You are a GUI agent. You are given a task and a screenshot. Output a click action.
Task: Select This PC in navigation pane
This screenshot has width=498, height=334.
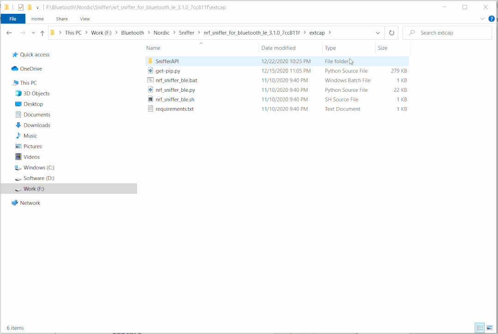[28, 83]
